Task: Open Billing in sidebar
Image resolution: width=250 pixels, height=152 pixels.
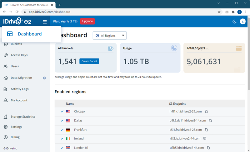Action: click(x=15, y=137)
